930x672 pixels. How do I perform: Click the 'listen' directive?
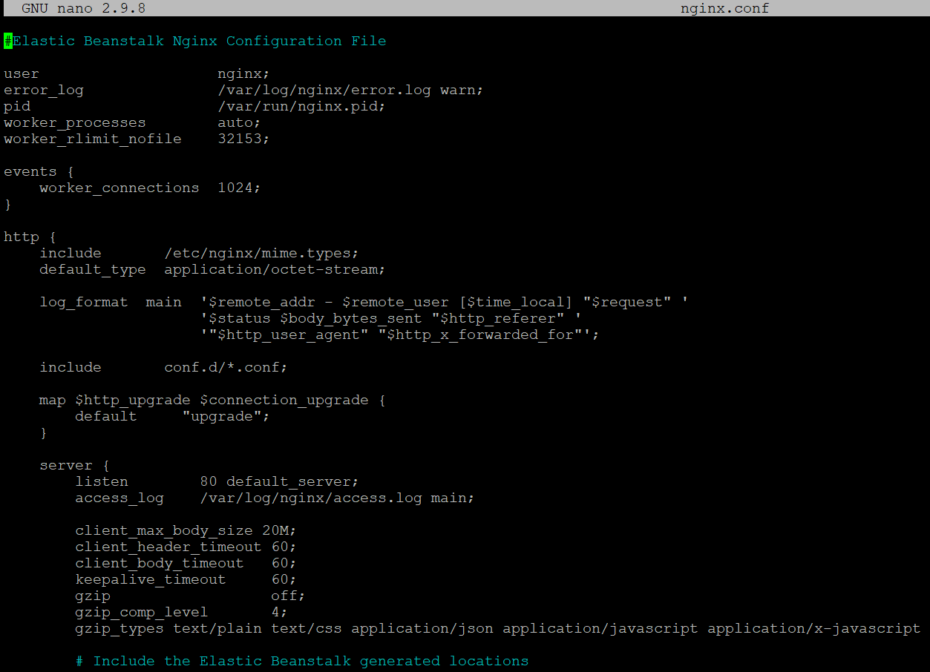102,481
